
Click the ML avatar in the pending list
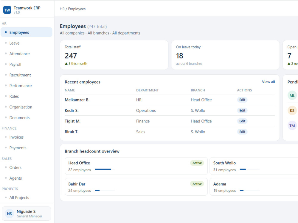click(x=292, y=95)
